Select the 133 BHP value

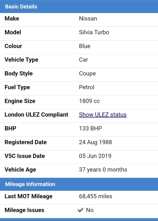tap(90, 128)
